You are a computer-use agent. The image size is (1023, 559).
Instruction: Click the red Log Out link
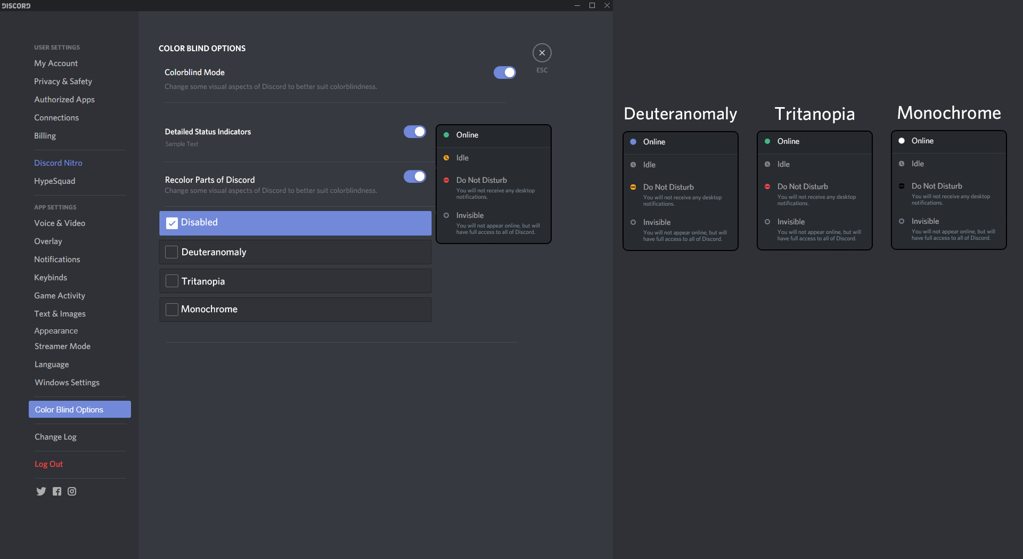[x=48, y=464]
